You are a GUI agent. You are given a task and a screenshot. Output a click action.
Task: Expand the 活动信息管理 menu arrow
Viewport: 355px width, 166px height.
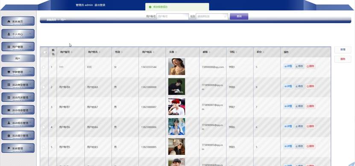[x=30, y=110]
